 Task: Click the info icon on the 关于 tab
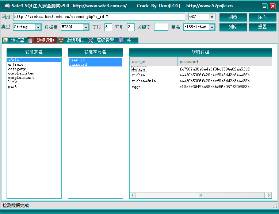coord(121,41)
